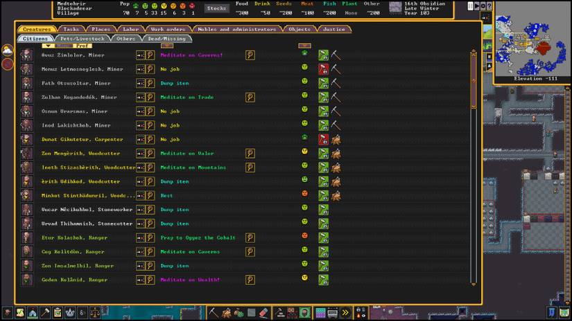Click the woodcutter icon for Zon Mengèrith
The height and width of the screenshot is (321, 572).
tap(336, 154)
